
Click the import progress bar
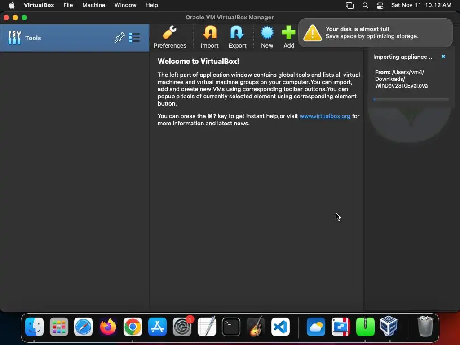pyautogui.click(x=411, y=99)
